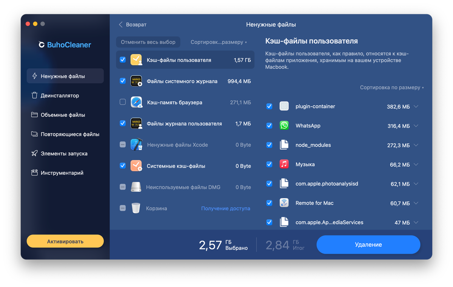Click the 2,84 ГБ Итог total

pyautogui.click(x=285, y=245)
